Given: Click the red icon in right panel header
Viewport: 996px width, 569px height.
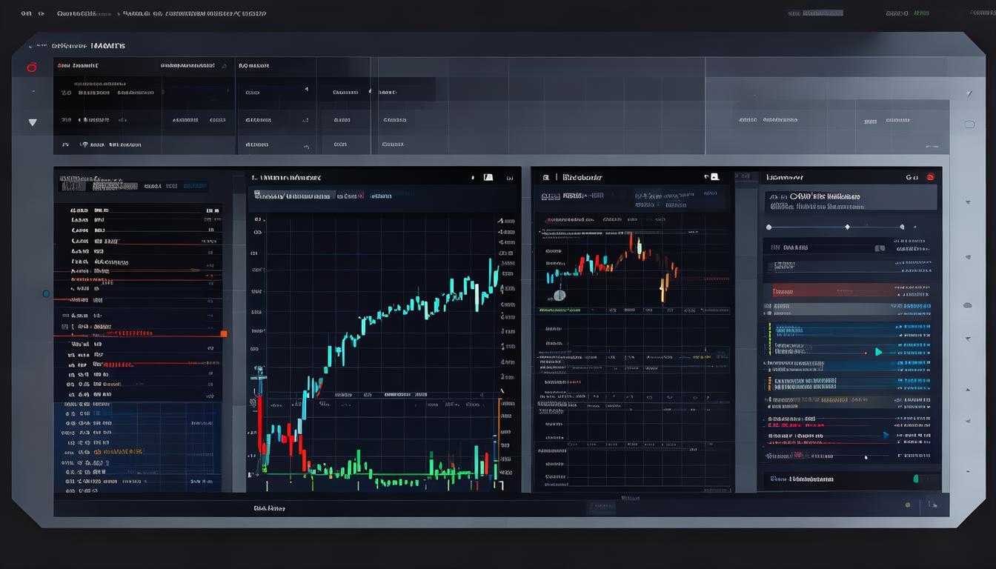Looking at the screenshot, I should 930,178.
